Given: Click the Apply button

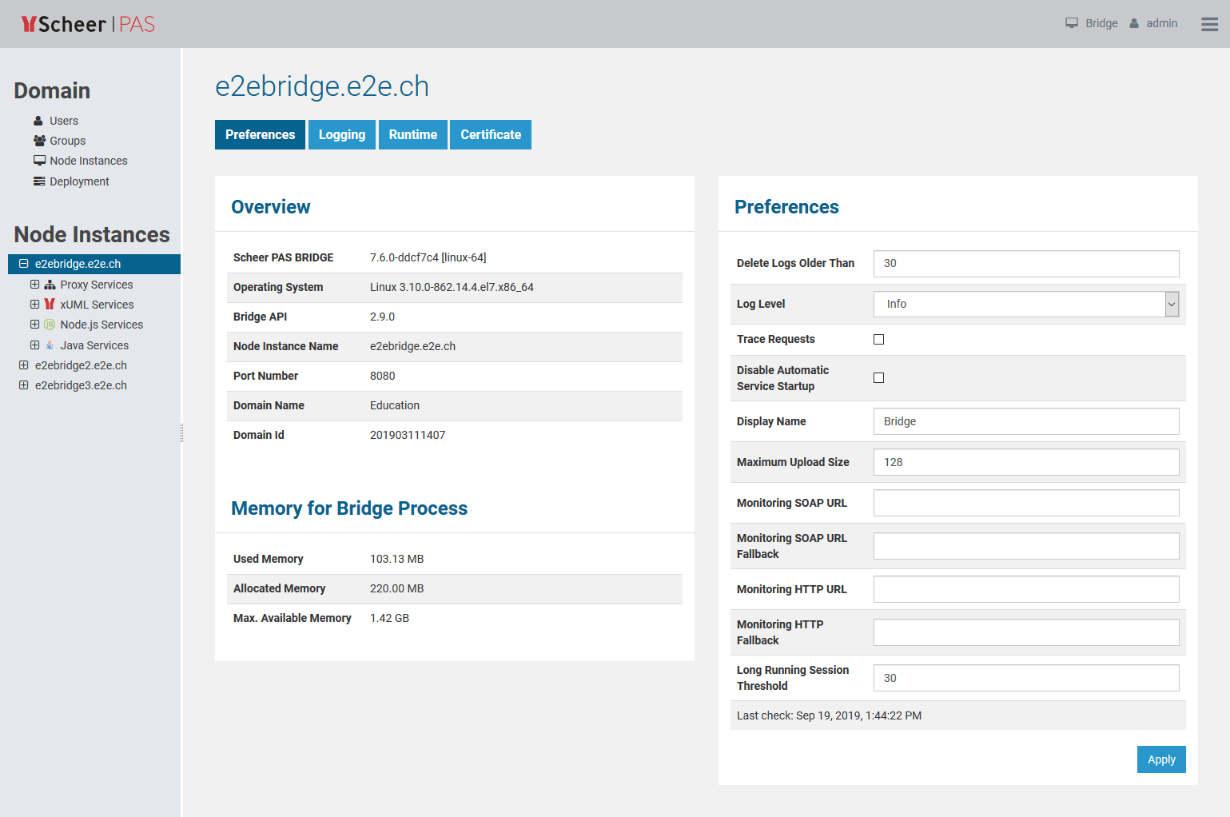Looking at the screenshot, I should [1160, 759].
